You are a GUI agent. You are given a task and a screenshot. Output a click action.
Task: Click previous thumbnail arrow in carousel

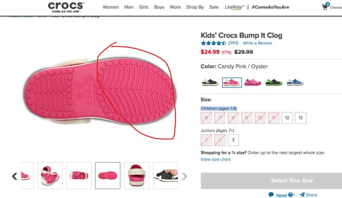15,176
